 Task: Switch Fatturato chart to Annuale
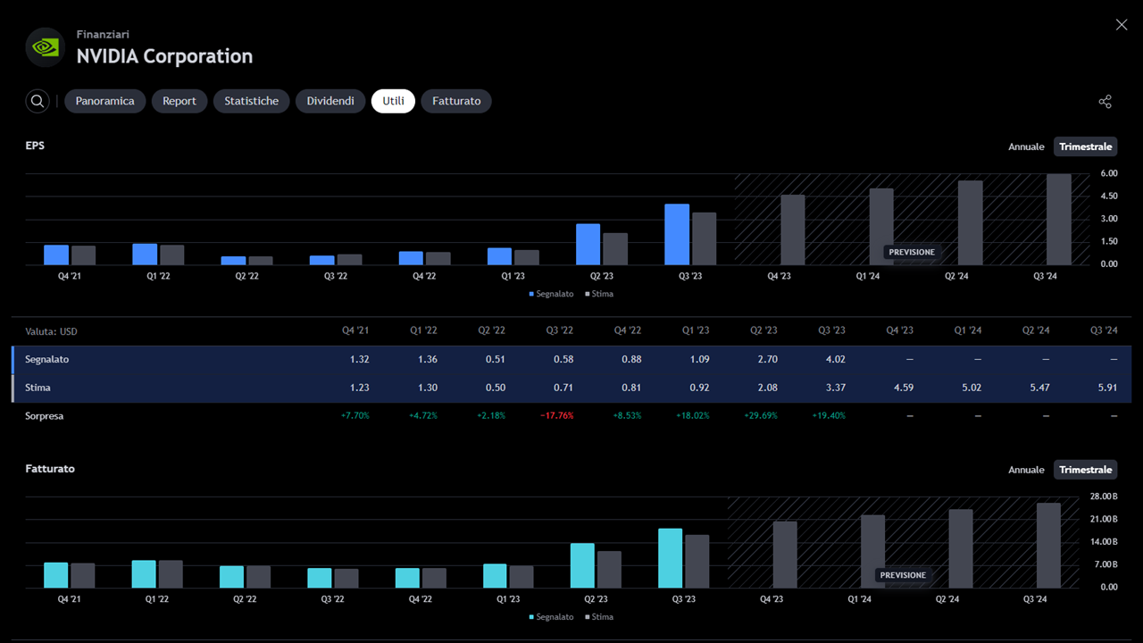pos(1026,470)
